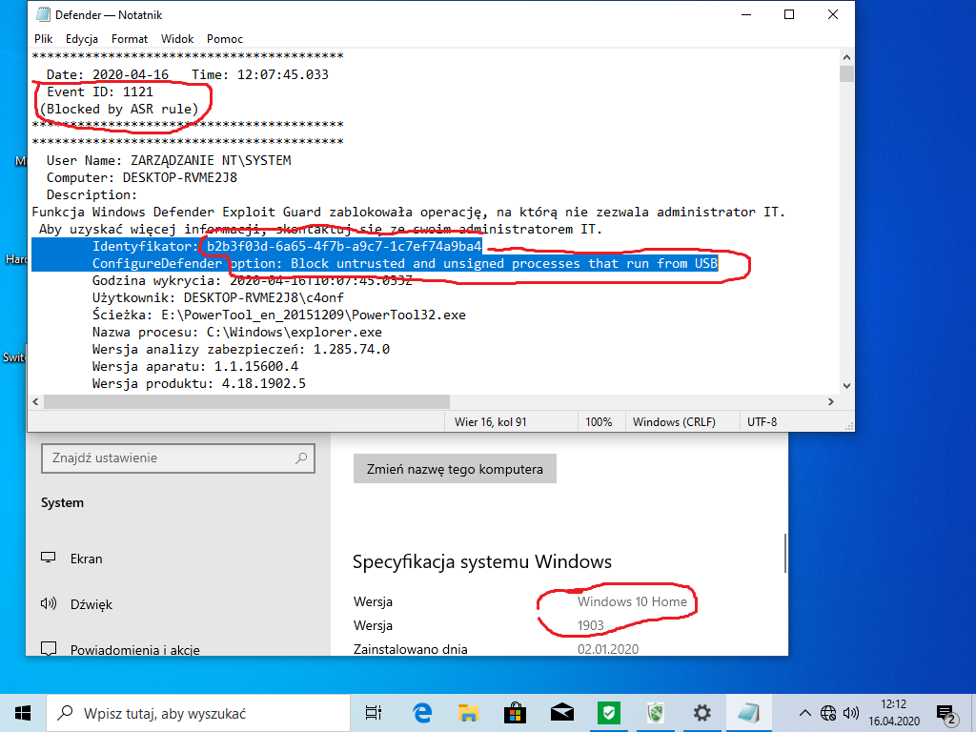Click the '(Blocked by ASR rule)' text
The height and width of the screenshot is (732, 976).
coord(119,109)
